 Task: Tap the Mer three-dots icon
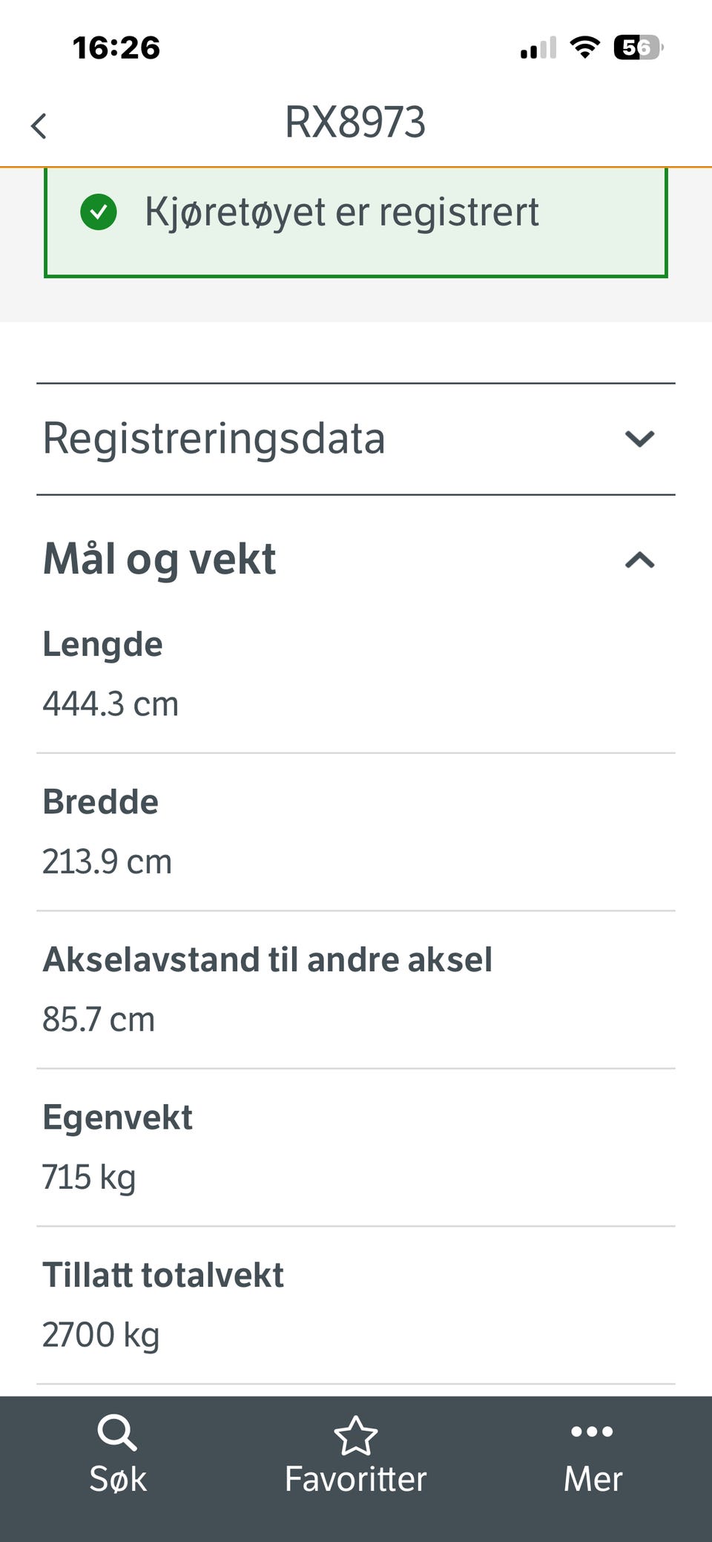point(592,1431)
